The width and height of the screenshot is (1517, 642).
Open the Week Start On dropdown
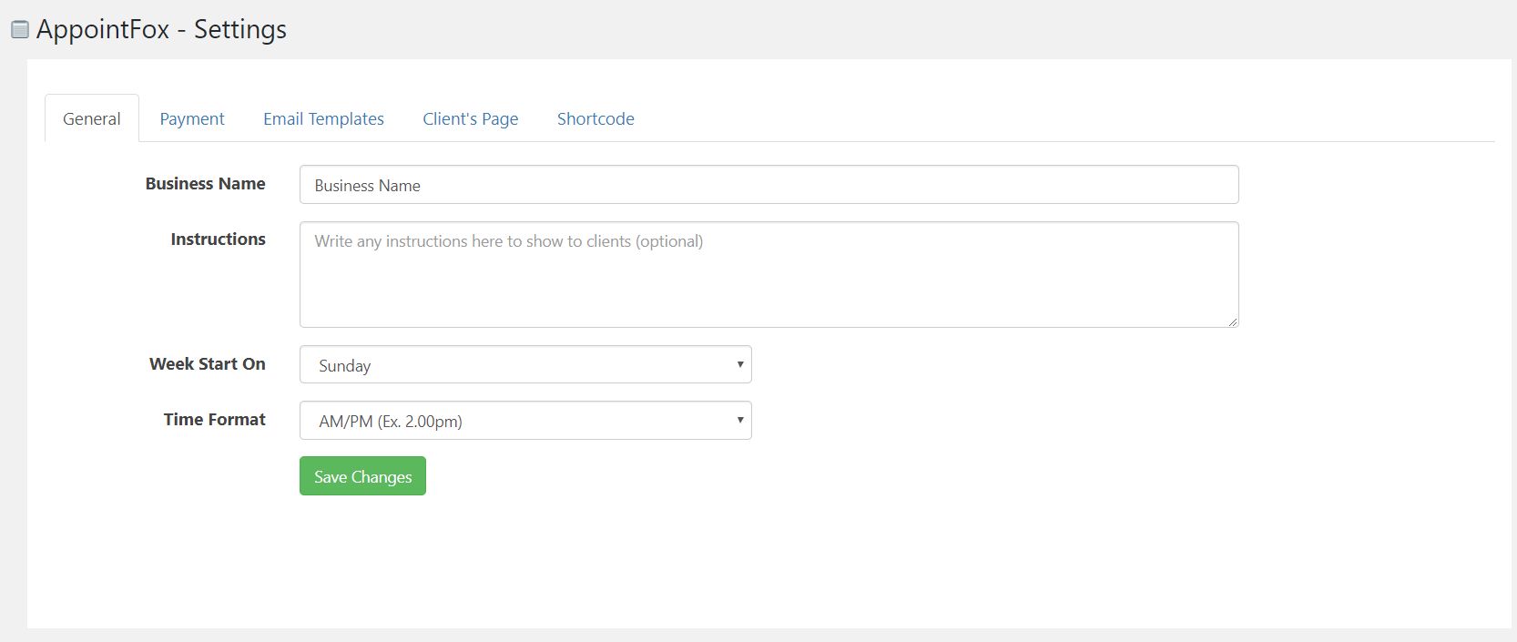tap(524, 365)
